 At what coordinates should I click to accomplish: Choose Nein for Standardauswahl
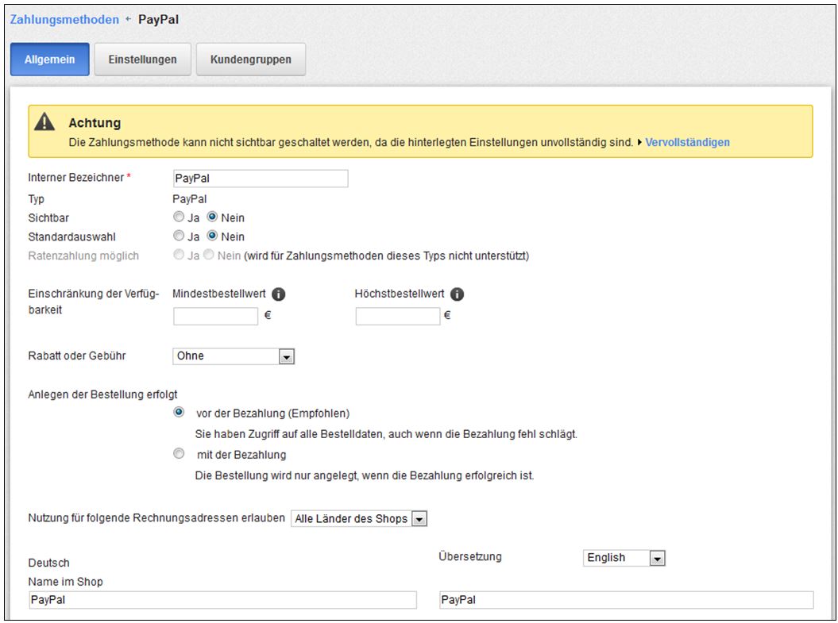(212, 236)
